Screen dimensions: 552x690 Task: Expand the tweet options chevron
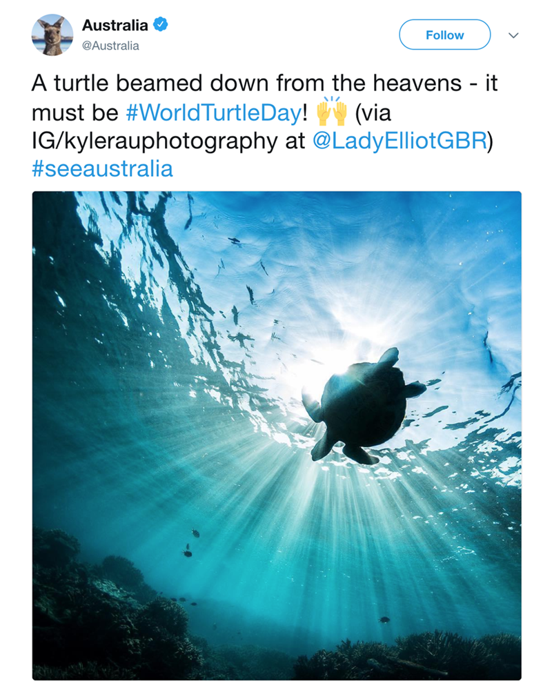(x=513, y=35)
